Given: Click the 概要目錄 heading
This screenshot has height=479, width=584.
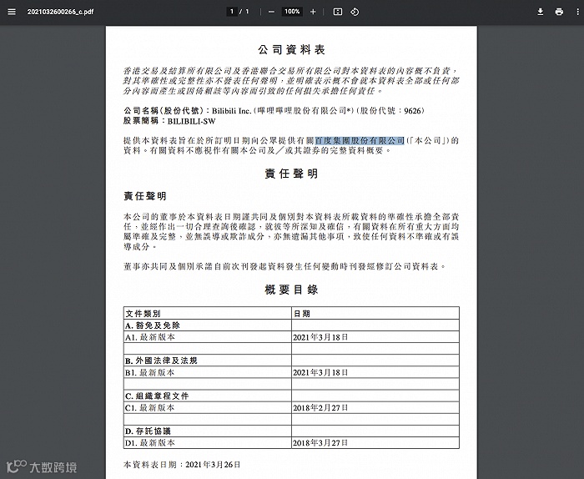Looking at the screenshot, I should point(291,290).
